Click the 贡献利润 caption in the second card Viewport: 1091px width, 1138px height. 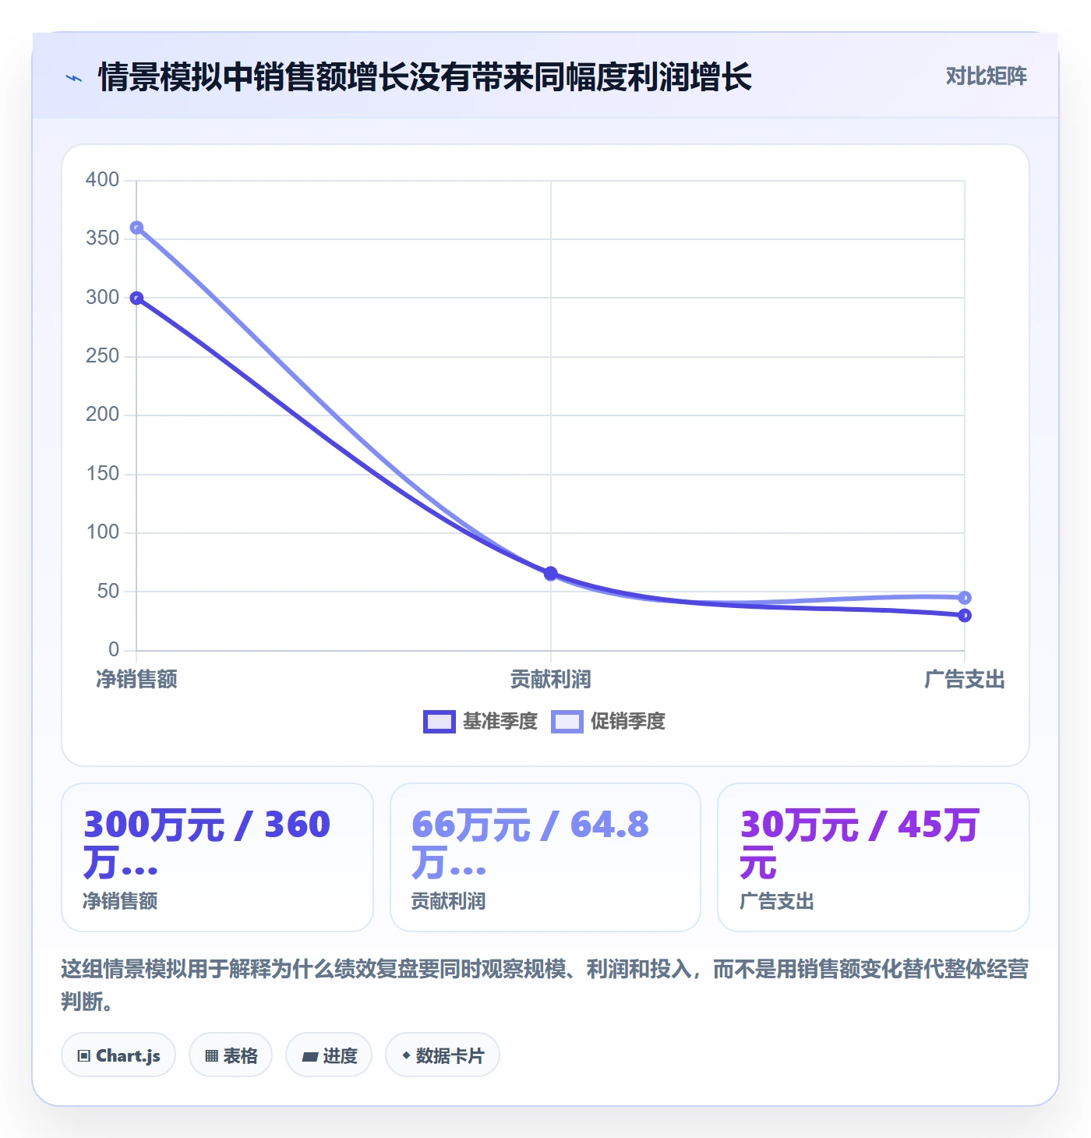pos(448,902)
